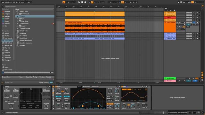Select Ping Pong mode in Echo
The image size is (205, 115).
pyautogui.click(x=110, y=106)
